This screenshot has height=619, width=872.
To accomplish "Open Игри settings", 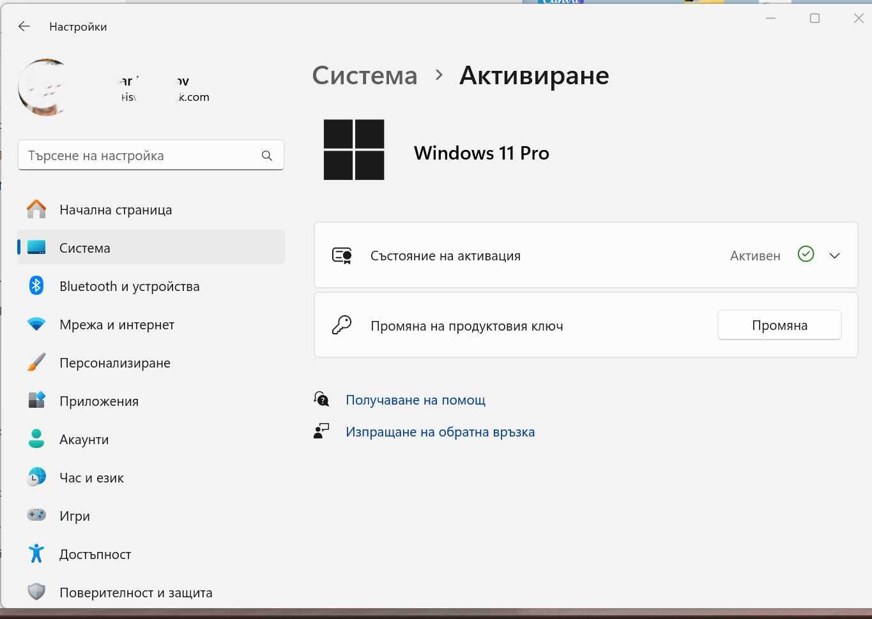I will [151, 516].
